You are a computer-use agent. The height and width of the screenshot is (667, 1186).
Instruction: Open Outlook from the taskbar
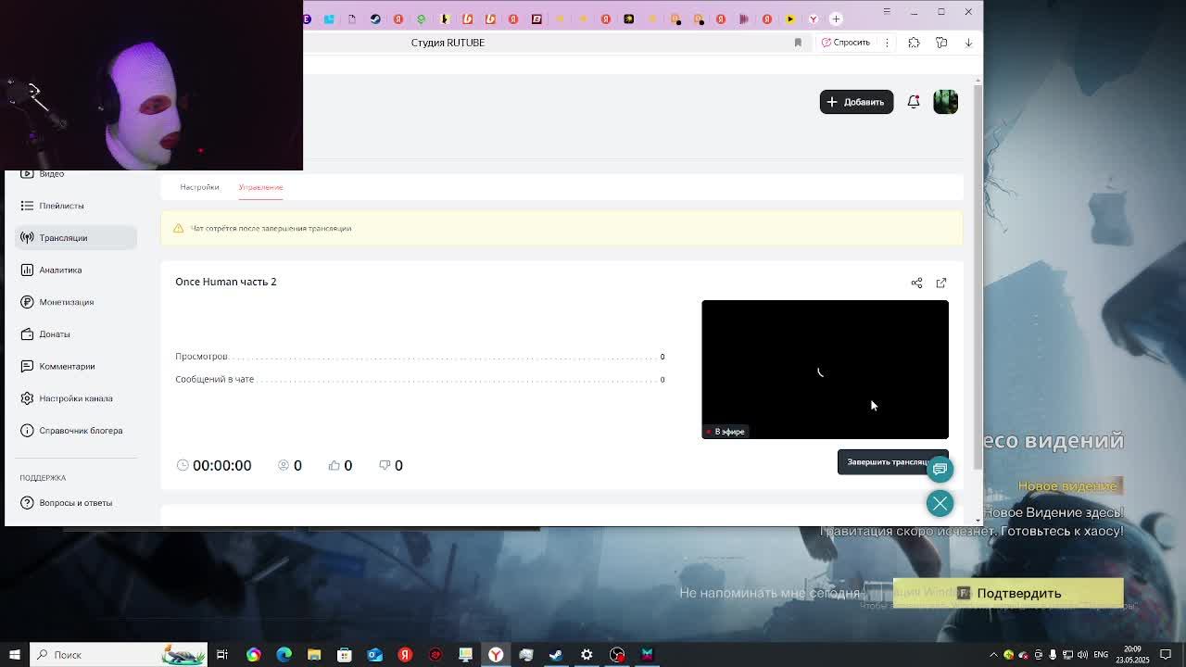[x=374, y=655]
